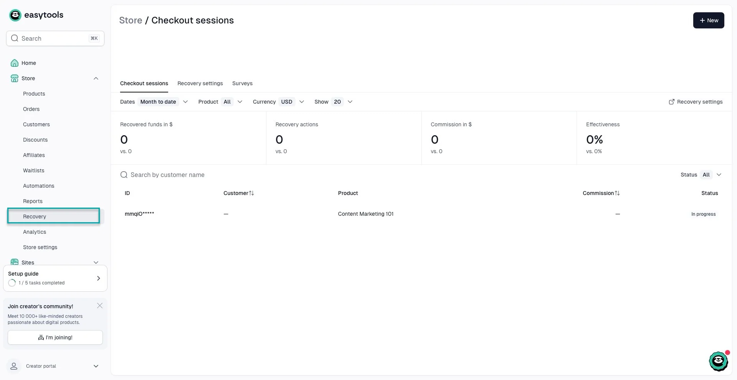
Task: Open Discounts in the sidebar
Action: tap(35, 140)
